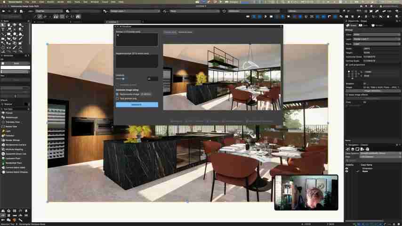
Task: Toggle visibility eye for None class
Action: pyautogui.click(x=347, y=171)
